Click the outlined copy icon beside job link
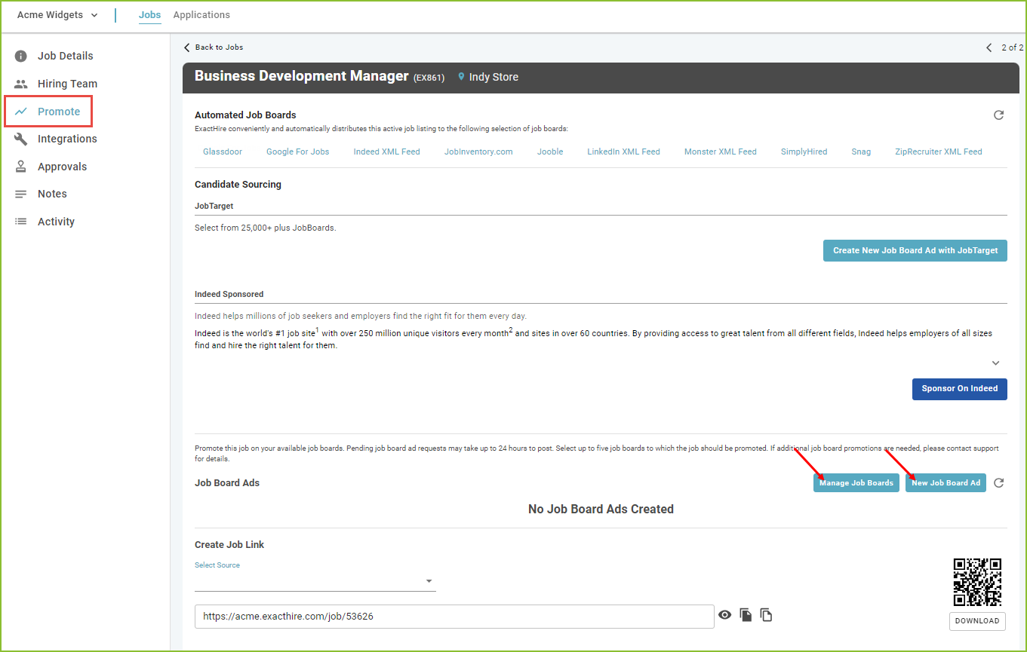 (766, 615)
